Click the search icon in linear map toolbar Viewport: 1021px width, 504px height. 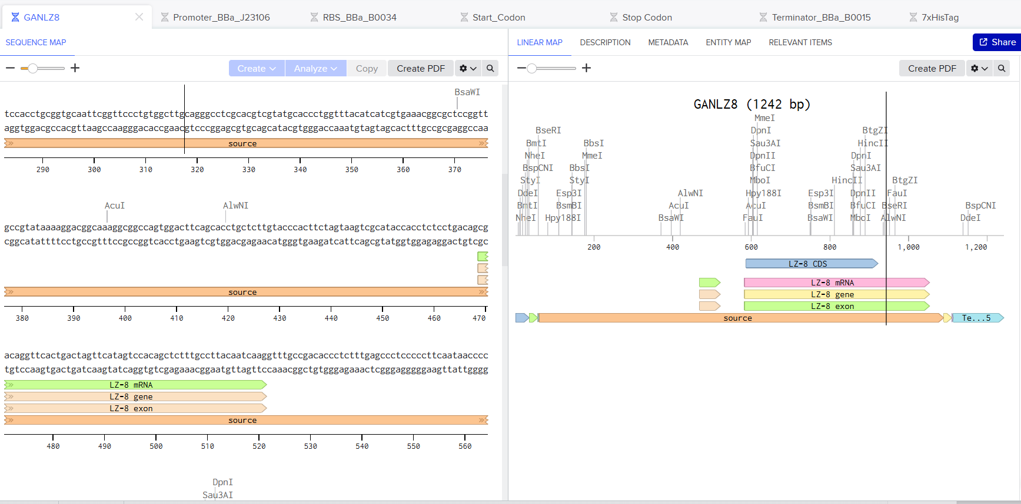tap(1002, 68)
